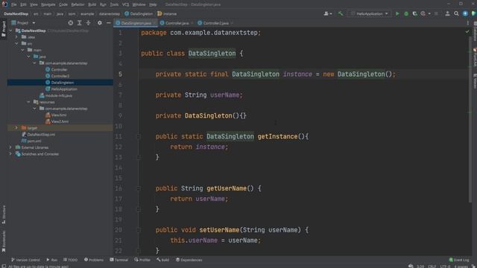Open the Problems tool window
This screenshot has height=268, width=477.
(x=94, y=260)
